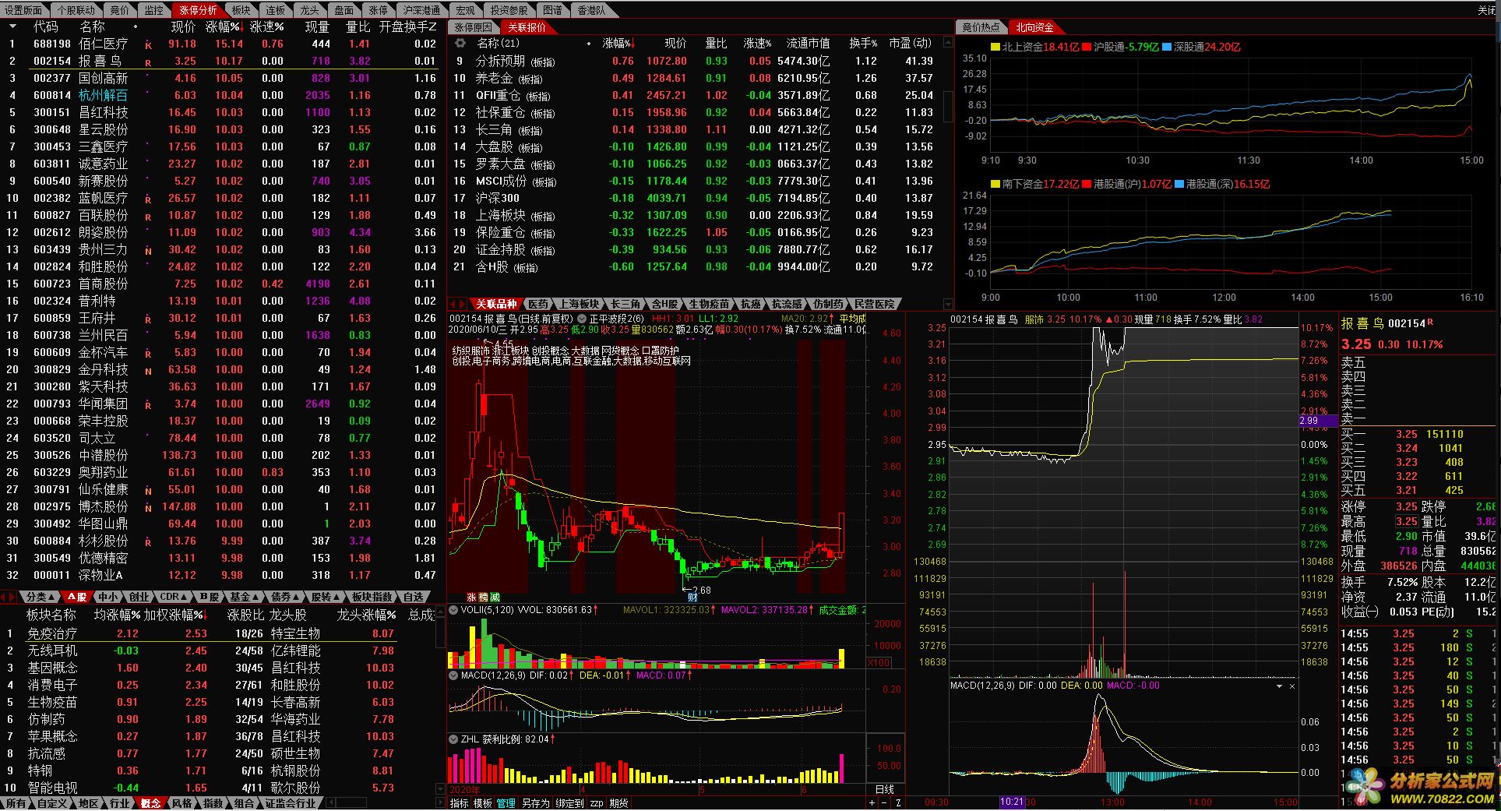
Task: Click the 榜 marker icon under the K-line chart
Action: coord(483,598)
